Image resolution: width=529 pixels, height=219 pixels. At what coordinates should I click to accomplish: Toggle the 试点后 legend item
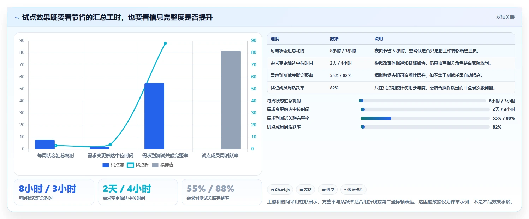point(138,165)
